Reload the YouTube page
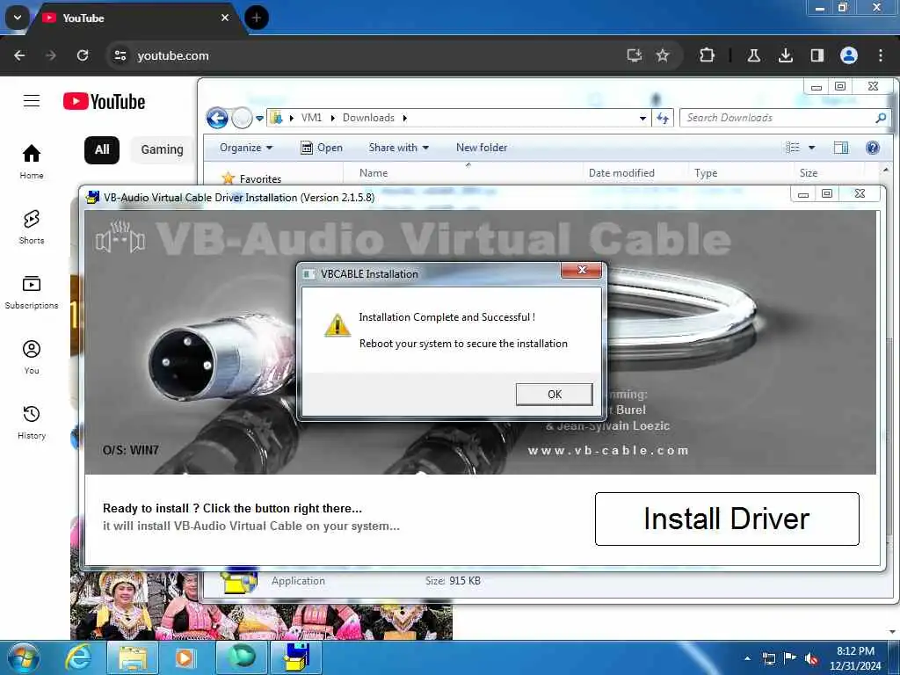 tap(83, 55)
